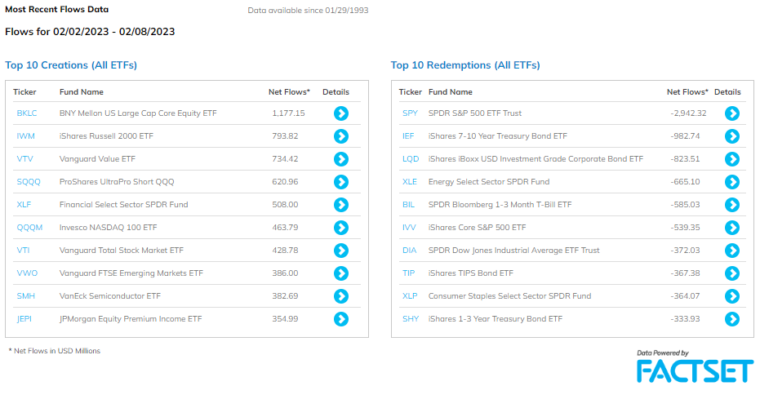This screenshot has height=395, width=760.
Task: Open details arrow for VTI row
Action: (x=341, y=251)
